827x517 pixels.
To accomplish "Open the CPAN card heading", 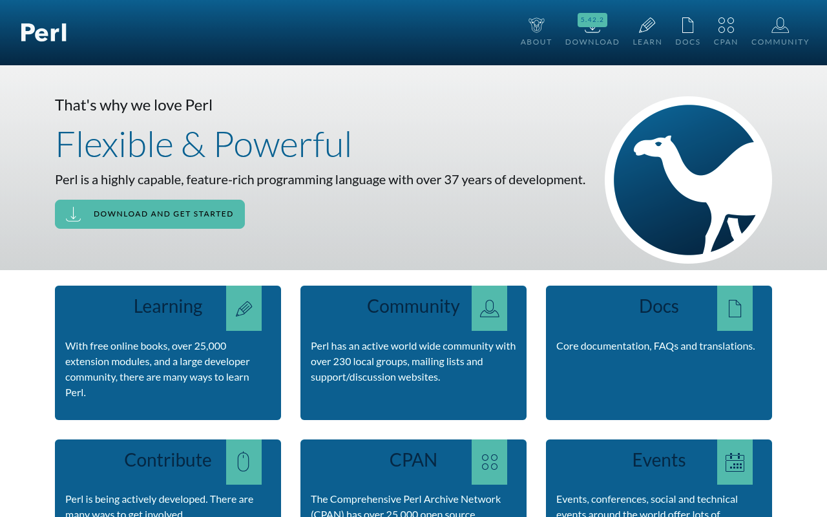I will [413, 459].
